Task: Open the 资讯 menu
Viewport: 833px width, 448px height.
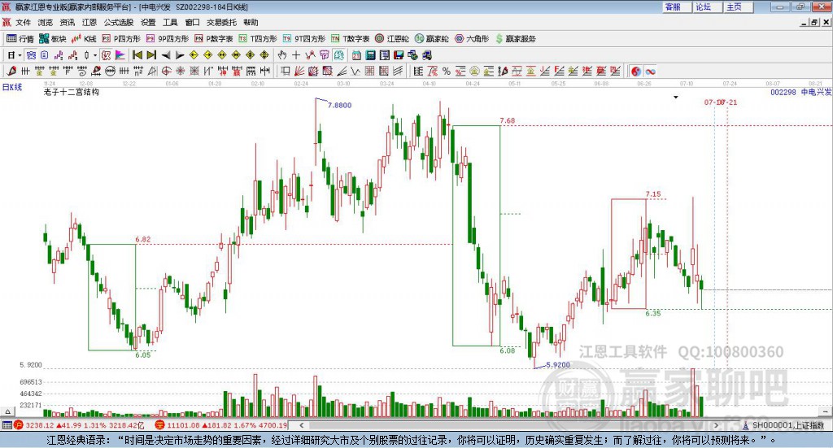Action: click(68, 22)
